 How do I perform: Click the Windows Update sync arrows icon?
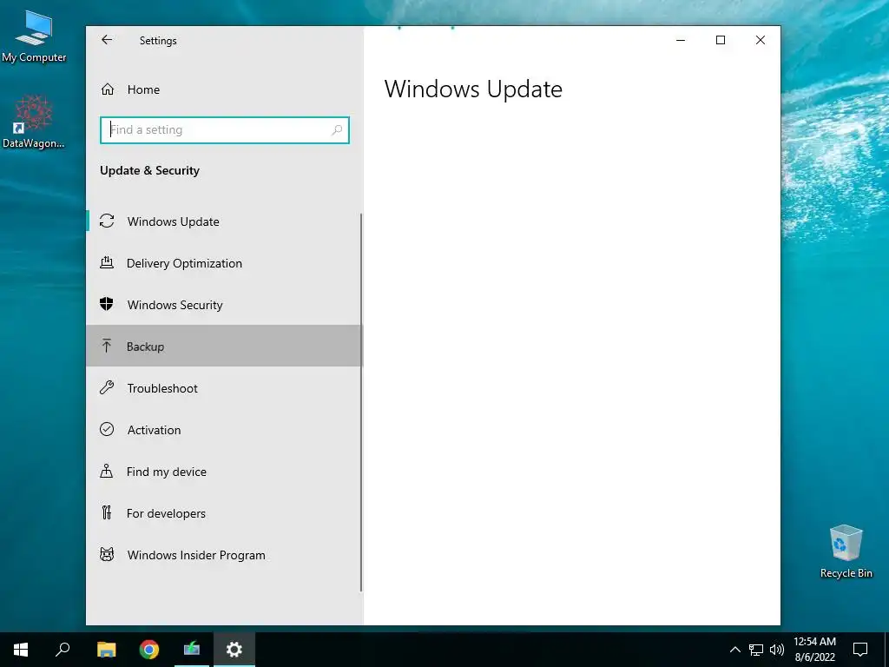click(107, 221)
